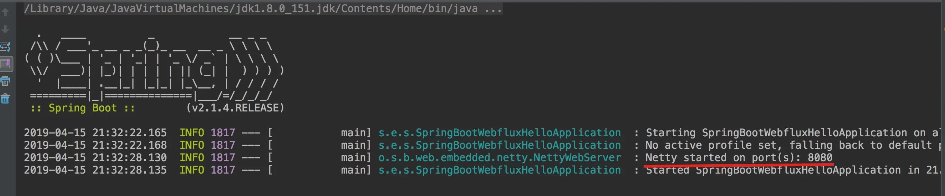
Task: Click process id 1817 on the 21:32:28.135 line
Action: [x=223, y=170]
